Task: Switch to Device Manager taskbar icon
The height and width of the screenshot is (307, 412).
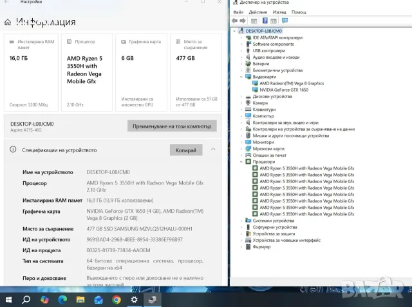Action: point(153,300)
